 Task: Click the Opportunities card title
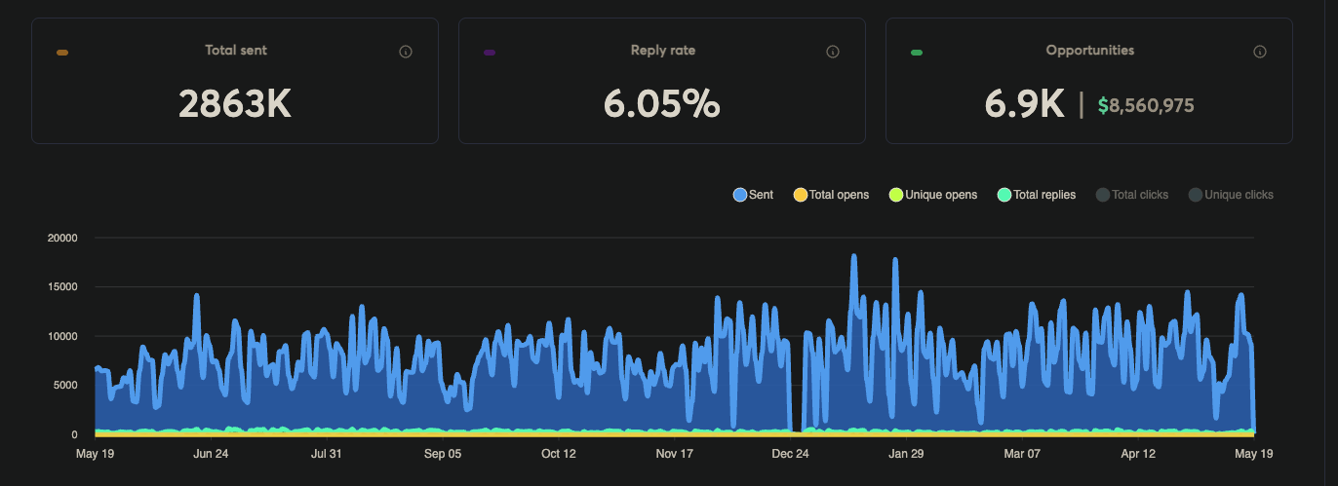(1090, 50)
